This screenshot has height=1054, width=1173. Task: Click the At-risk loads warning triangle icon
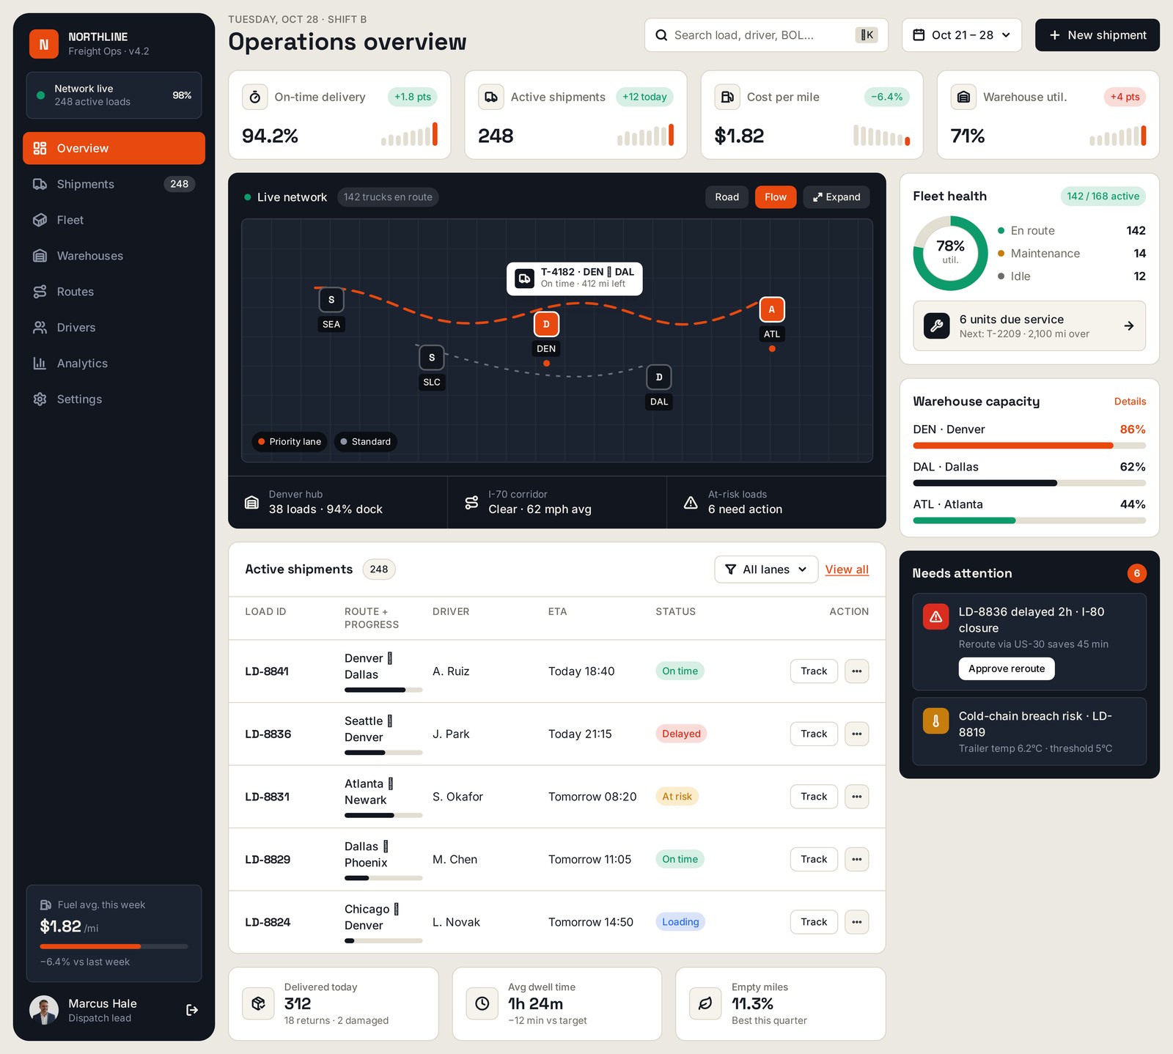coord(691,503)
